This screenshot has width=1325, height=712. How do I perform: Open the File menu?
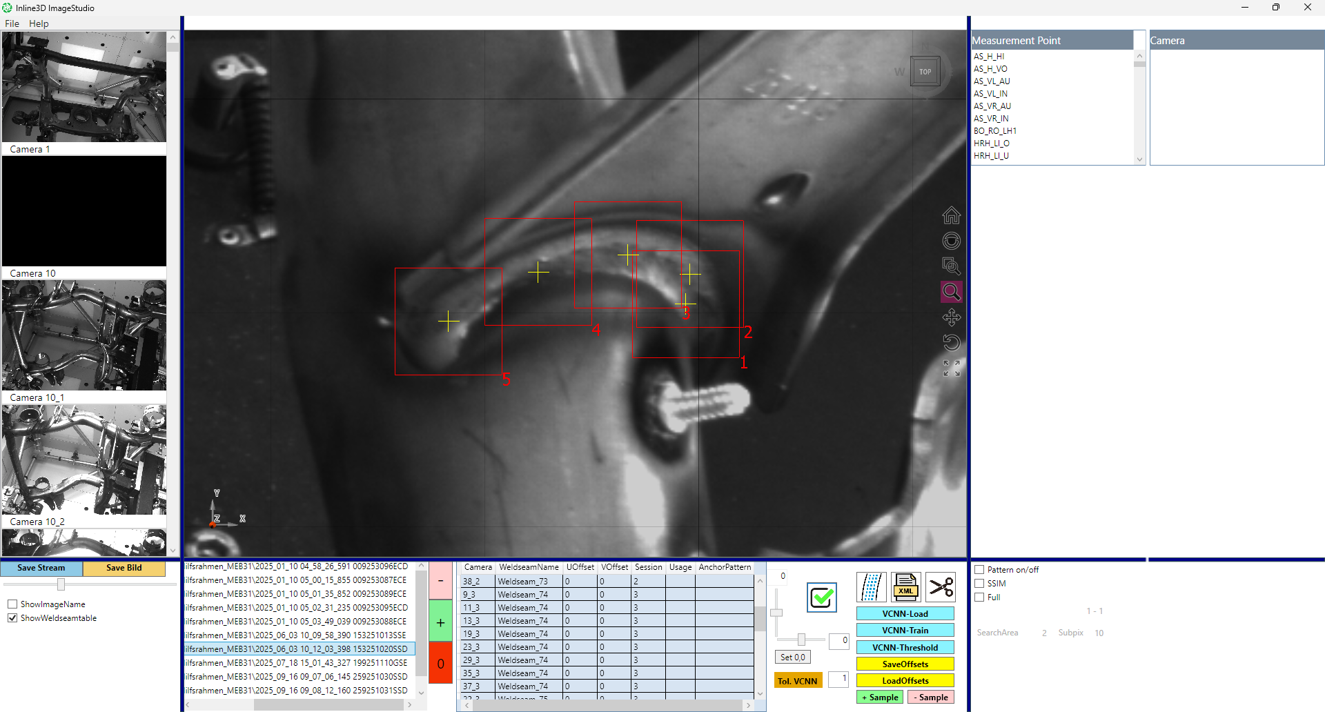(12, 23)
